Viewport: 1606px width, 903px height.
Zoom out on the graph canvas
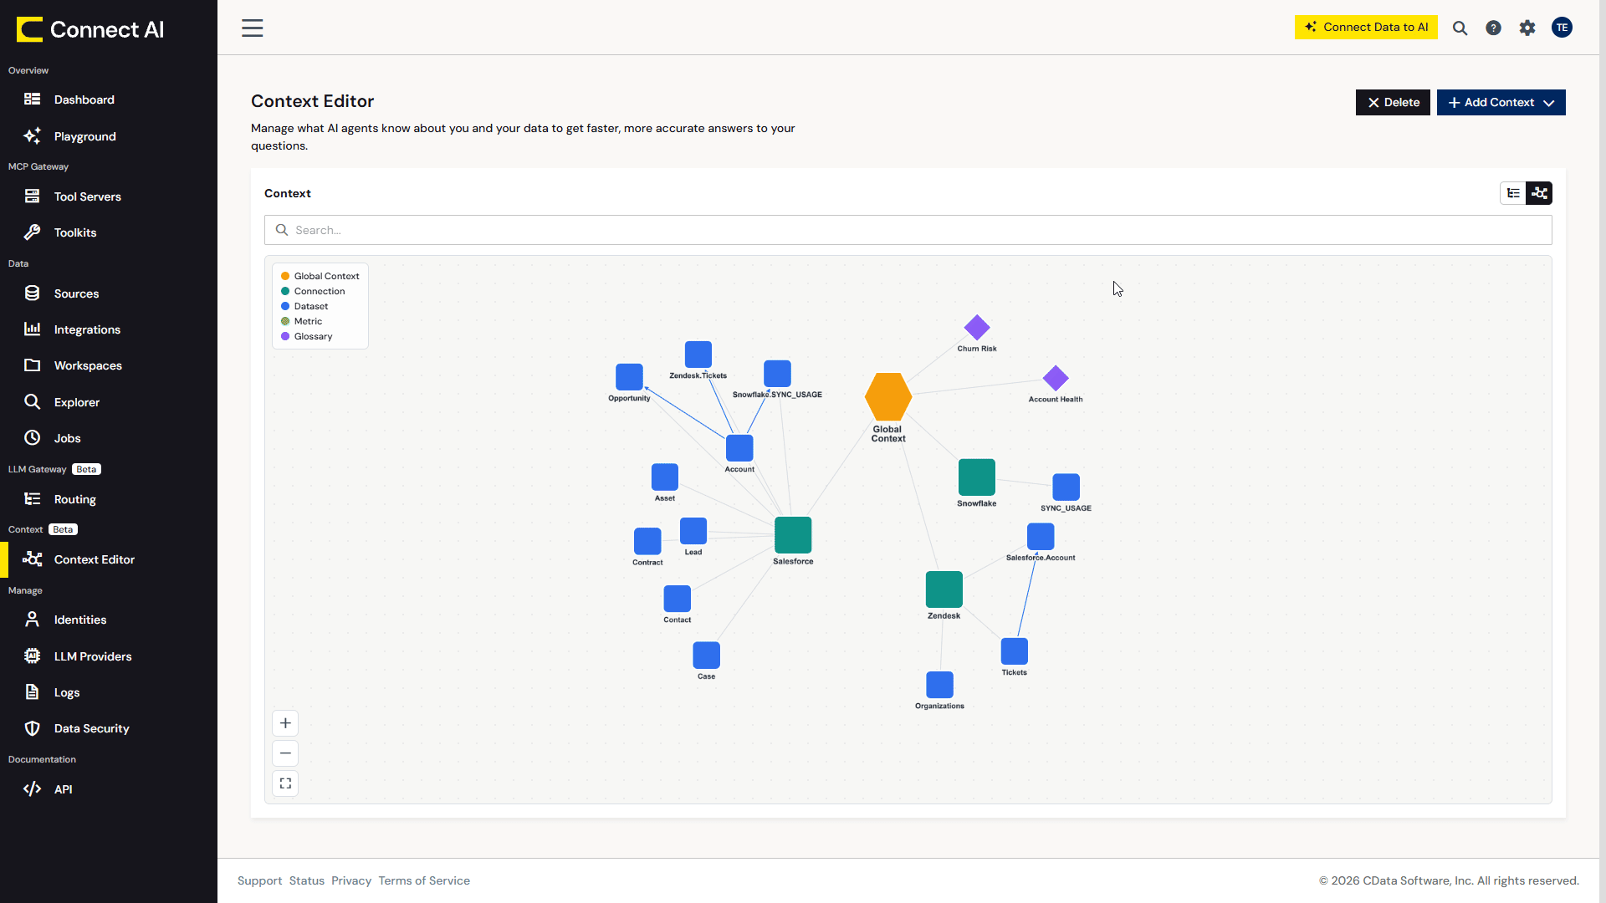285,753
